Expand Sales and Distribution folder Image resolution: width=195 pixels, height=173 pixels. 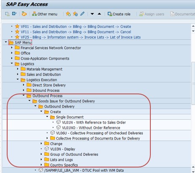(18, 74)
